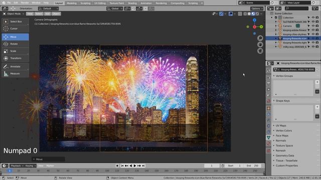This screenshot has width=321, height=180.
Task: Toggle viewport overlays button
Action: [230, 14]
